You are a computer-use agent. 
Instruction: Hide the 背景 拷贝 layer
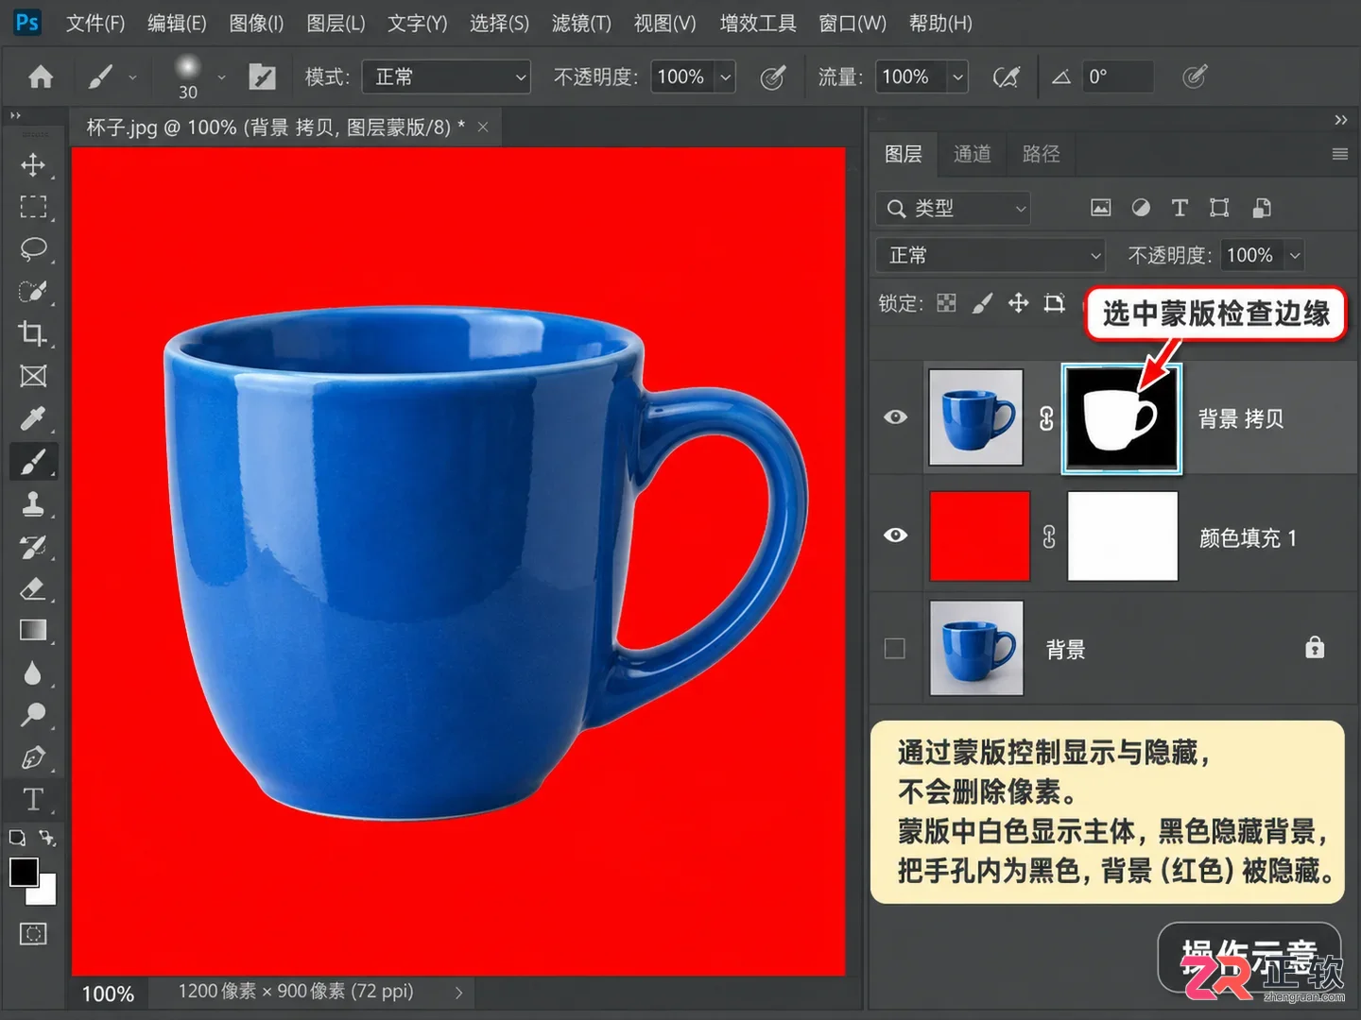click(x=896, y=417)
